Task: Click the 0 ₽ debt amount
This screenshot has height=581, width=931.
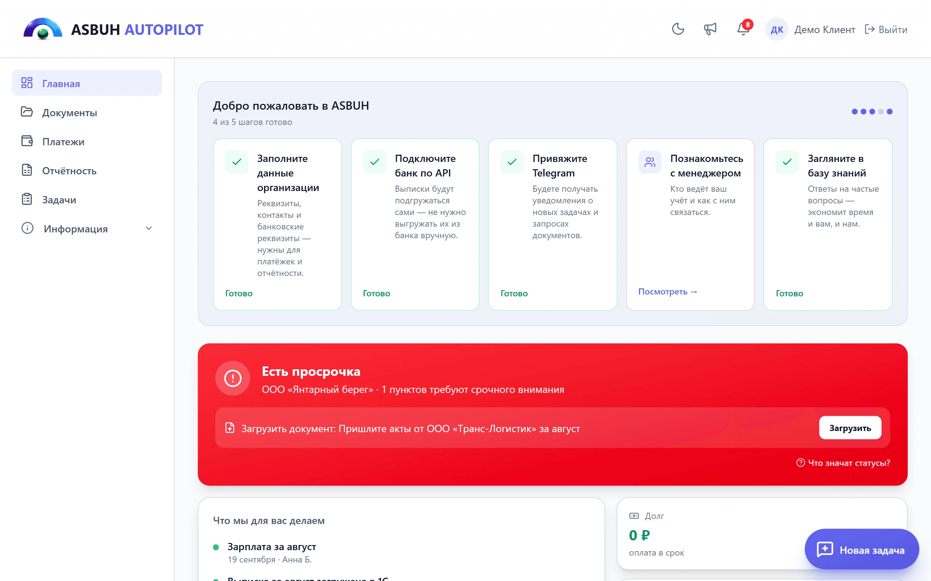Action: coord(639,535)
